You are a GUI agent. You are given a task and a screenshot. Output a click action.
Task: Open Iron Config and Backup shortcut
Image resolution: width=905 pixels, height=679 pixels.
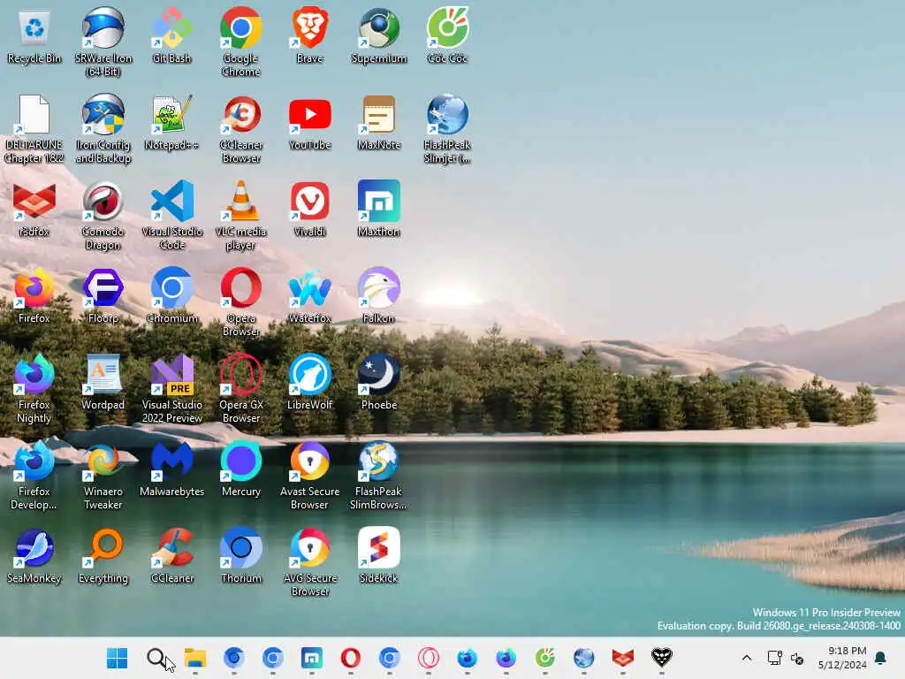click(103, 128)
